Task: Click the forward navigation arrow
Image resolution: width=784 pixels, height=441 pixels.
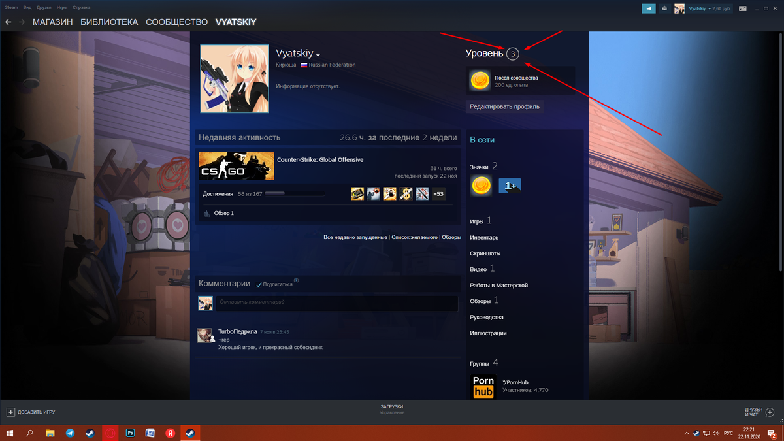Action: [22, 22]
